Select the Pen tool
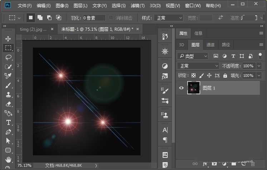This screenshot has width=267, height=170. [8, 132]
